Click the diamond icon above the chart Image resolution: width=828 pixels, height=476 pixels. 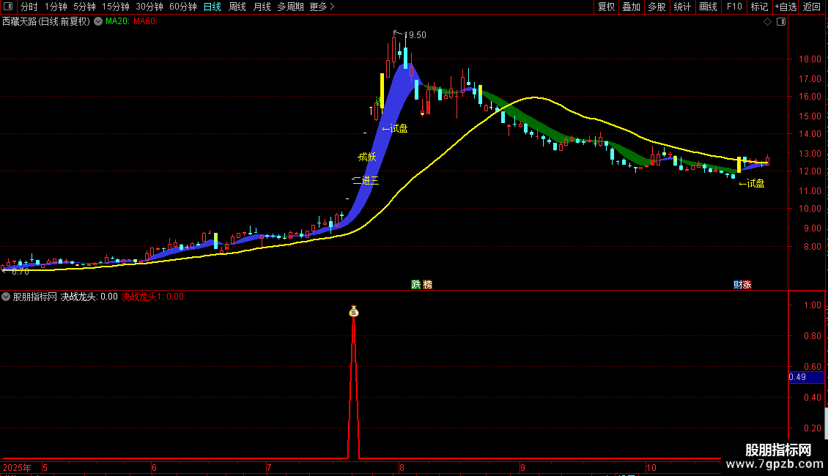coord(768,22)
